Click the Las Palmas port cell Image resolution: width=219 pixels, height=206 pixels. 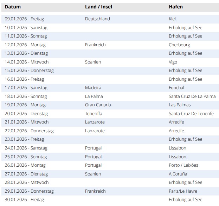click(180, 105)
